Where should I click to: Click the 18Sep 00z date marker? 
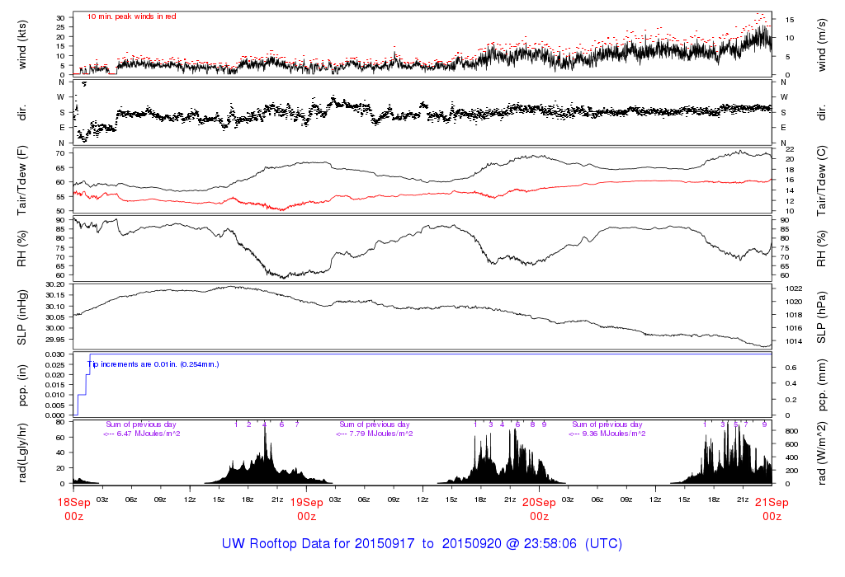(73, 509)
